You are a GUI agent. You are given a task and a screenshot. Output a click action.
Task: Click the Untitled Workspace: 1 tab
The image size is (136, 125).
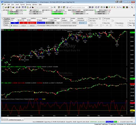(x=16, y=120)
